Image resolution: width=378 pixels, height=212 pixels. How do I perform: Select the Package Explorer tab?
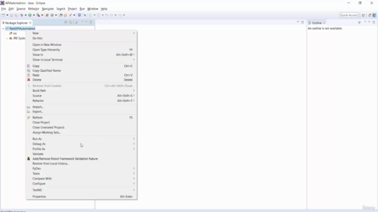click(x=17, y=23)
